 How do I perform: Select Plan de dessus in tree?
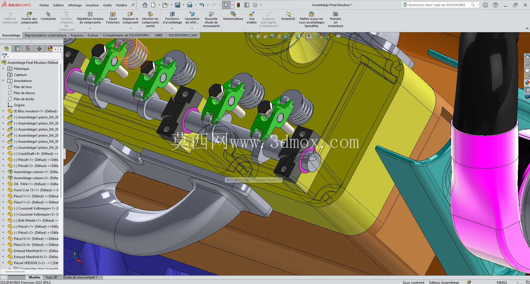[24, 93]
